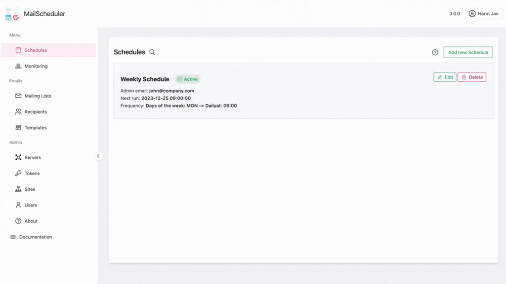Click the Servers network icon
The width and height of the screenshot is (506, 284).
[18, 157]
